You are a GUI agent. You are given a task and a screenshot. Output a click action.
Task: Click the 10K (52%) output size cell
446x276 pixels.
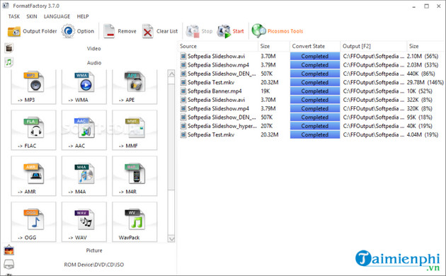(x=420, y=91)
